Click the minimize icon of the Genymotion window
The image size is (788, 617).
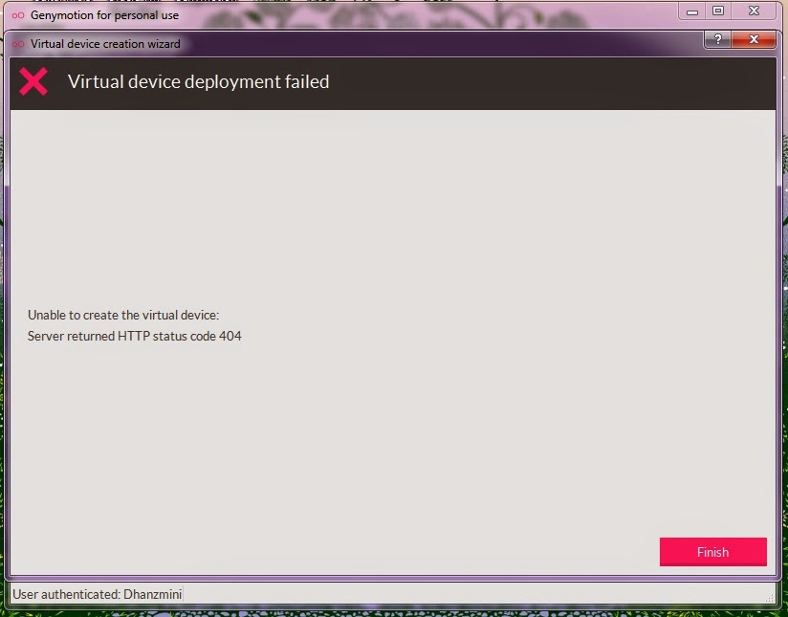tap(691, 11)
